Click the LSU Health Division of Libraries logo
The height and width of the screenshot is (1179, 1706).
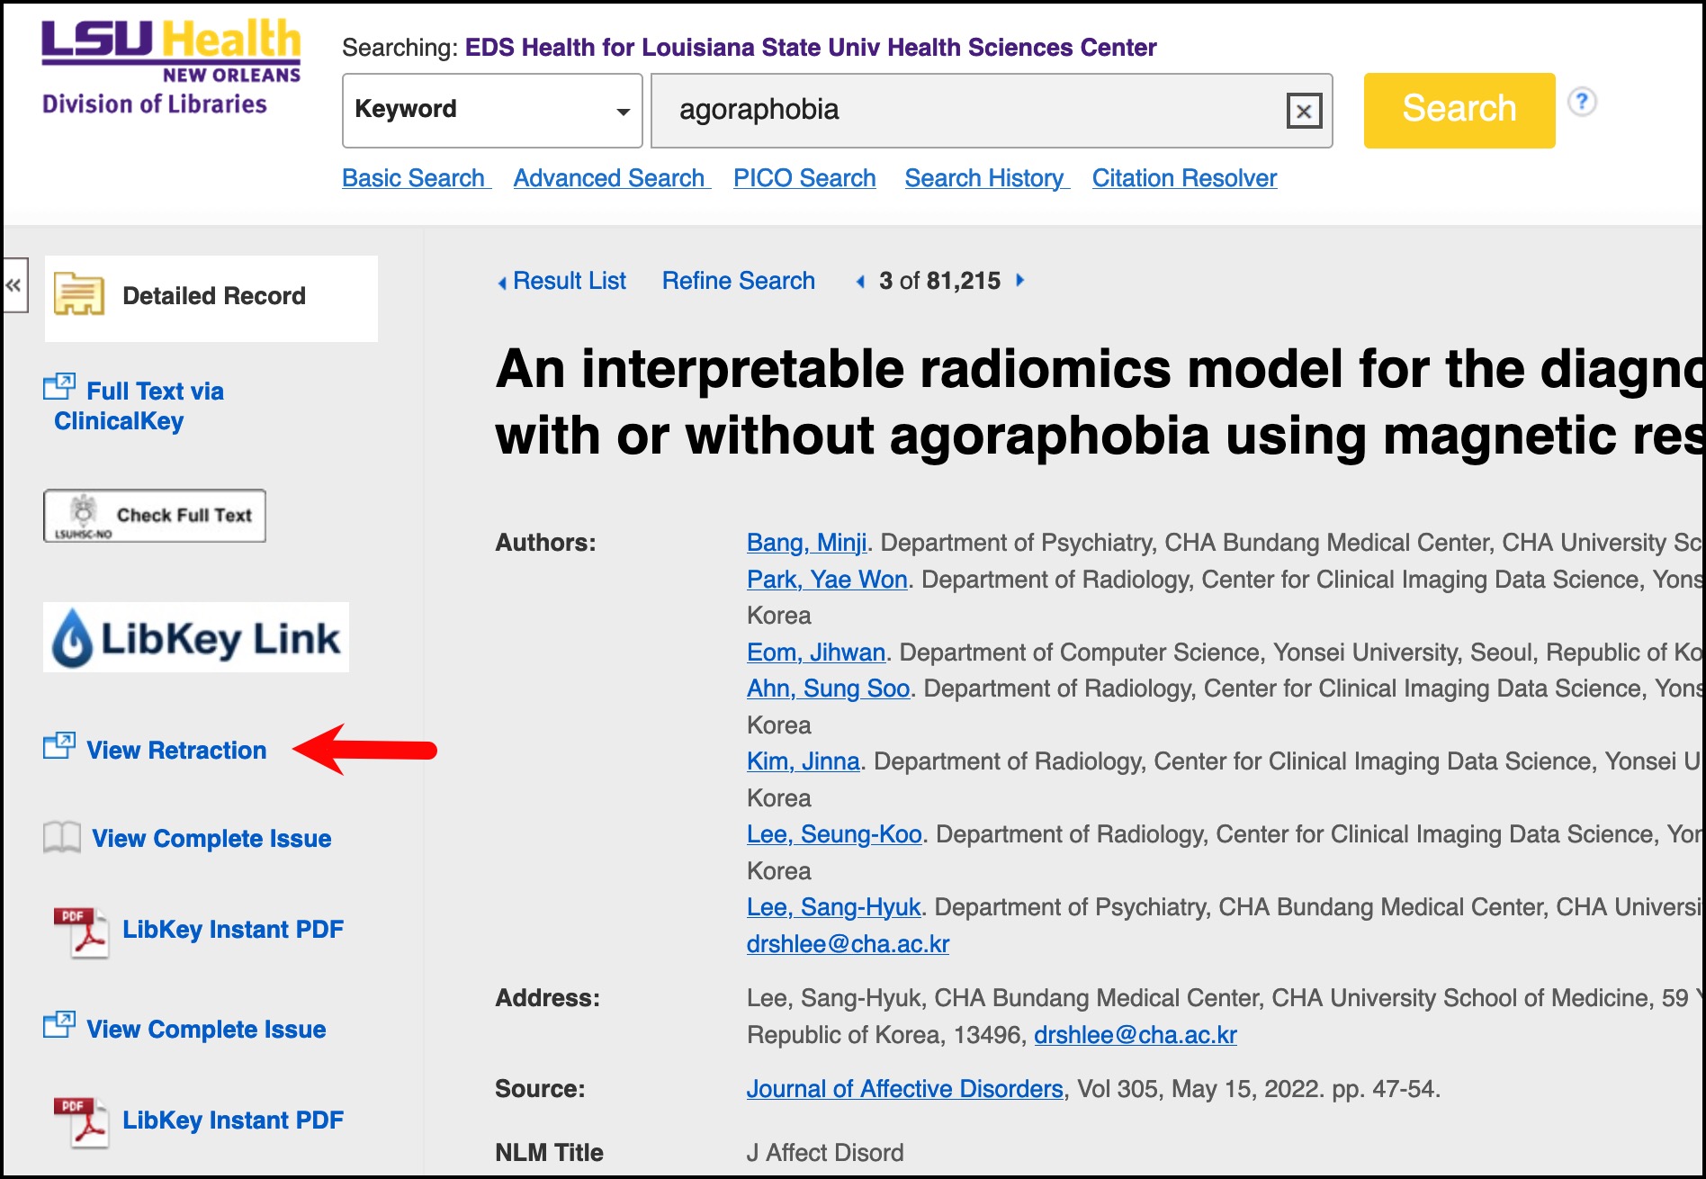(x=170, y=63)
